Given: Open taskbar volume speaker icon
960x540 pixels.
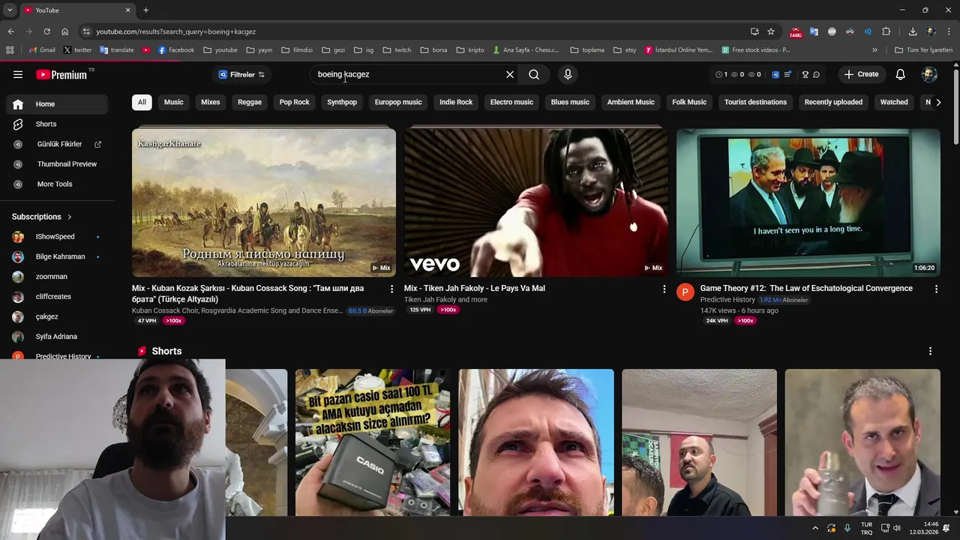Looking at the screenshot, I should pos(896,528).
